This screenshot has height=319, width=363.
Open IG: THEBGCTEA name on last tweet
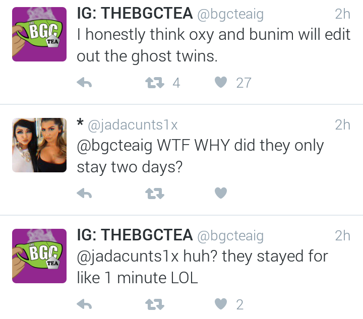click(x=135, y=235)
